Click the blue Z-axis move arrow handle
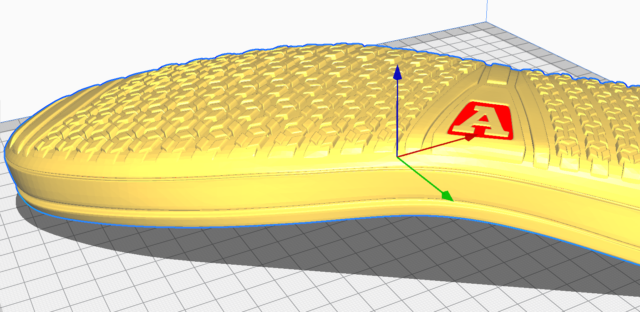This screenshot has height=312, width=640. click(x=398, y=72)
